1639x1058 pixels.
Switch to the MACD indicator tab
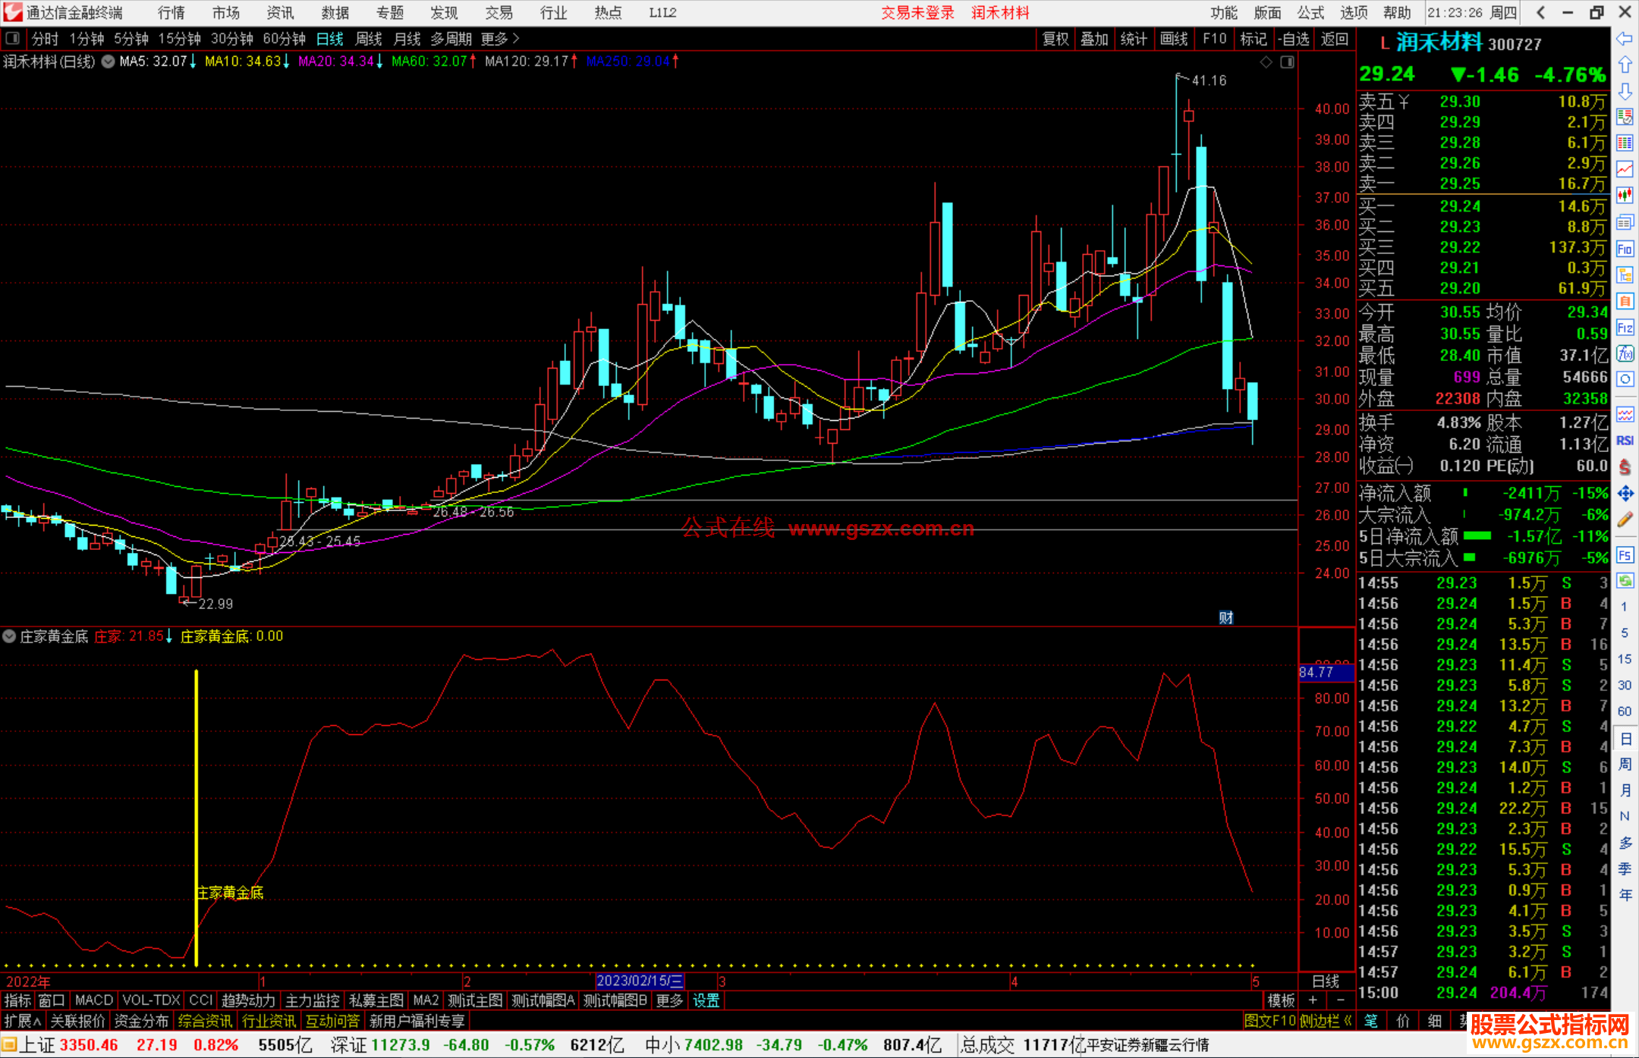(x=93, y=1000)
